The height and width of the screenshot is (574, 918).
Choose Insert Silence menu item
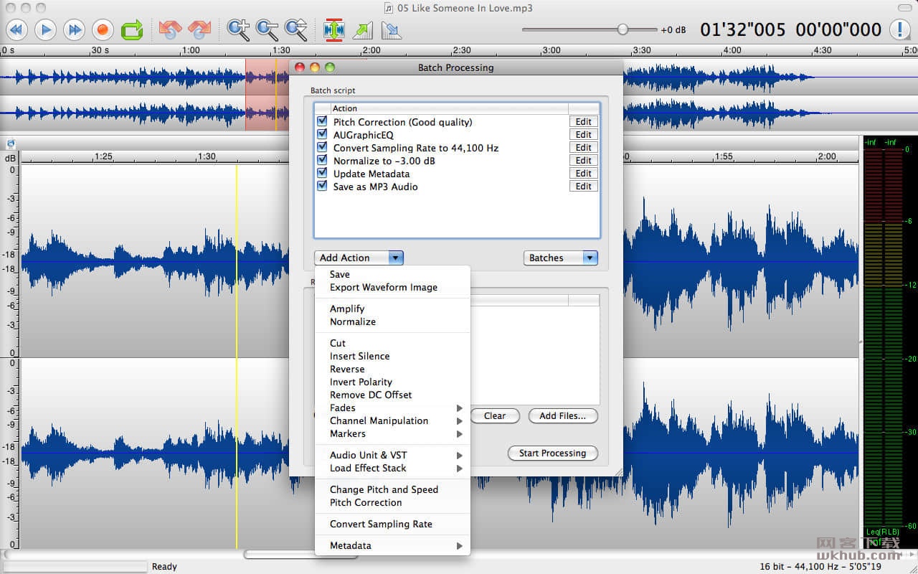392,356
